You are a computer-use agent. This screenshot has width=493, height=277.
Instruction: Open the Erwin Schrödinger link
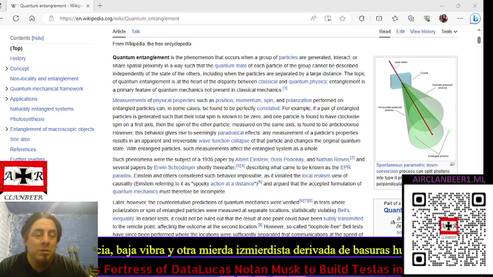(174, 167)
